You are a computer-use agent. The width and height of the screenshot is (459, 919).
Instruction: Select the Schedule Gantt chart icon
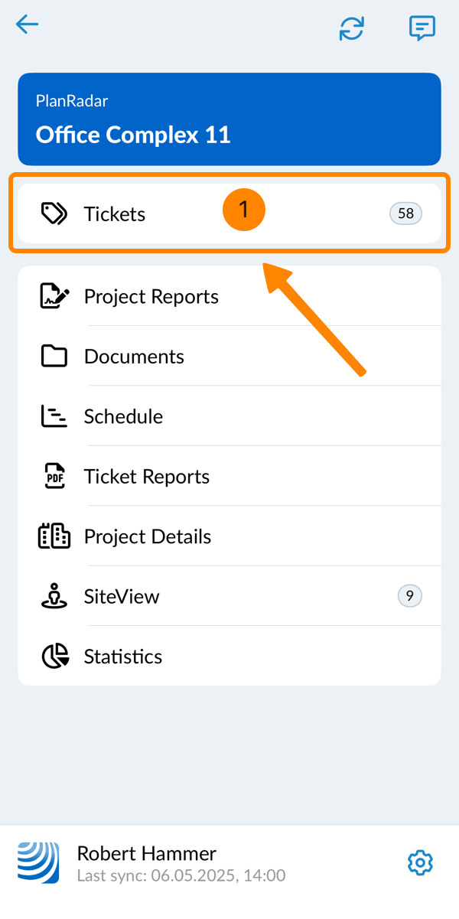tap(54, 416)
